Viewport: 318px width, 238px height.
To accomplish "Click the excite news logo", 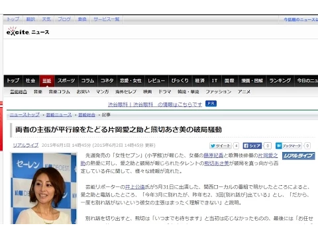I will (28, 32).
